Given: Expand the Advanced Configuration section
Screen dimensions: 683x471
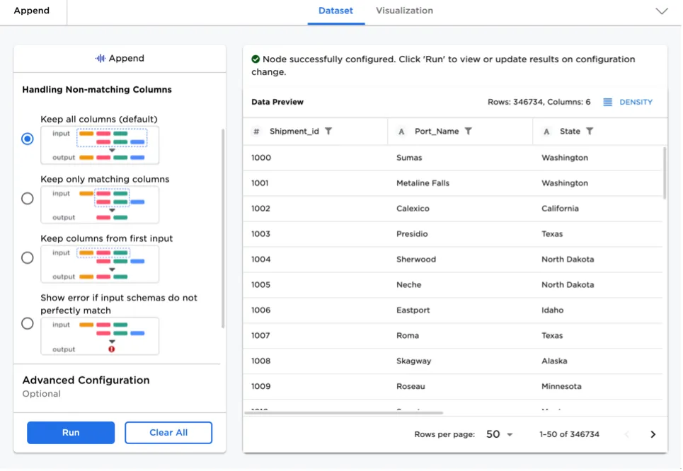Looking at the screenshot, I should 86,380.
